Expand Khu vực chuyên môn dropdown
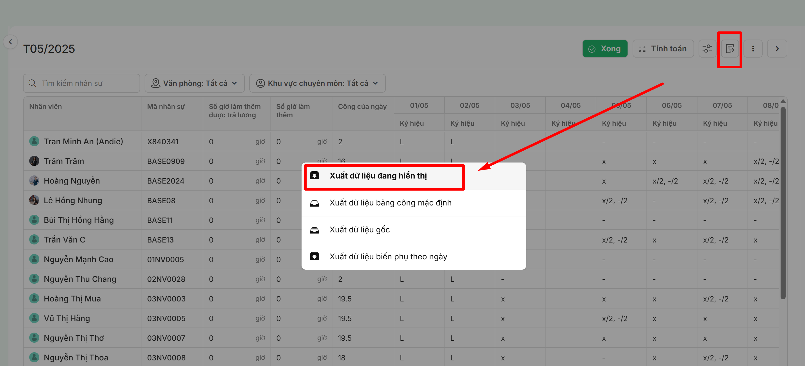Viewport: 805px width, 366px height. (x=317, y=83)
